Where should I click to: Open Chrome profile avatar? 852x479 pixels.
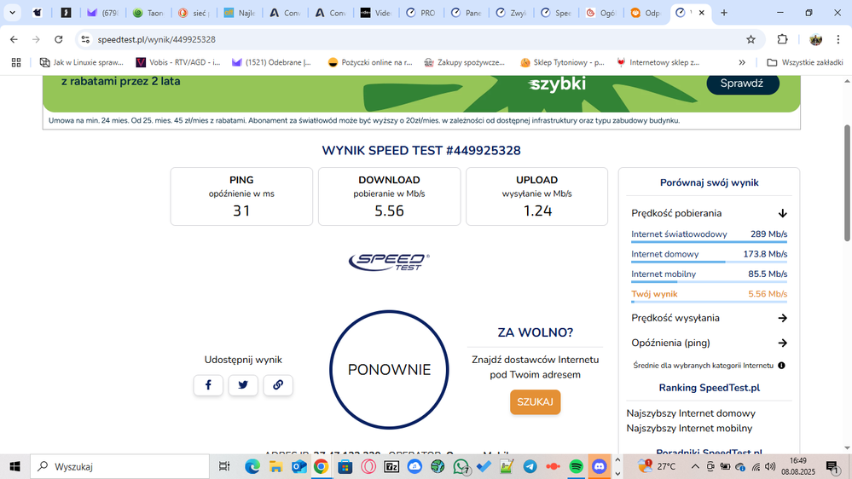[815, 39]
